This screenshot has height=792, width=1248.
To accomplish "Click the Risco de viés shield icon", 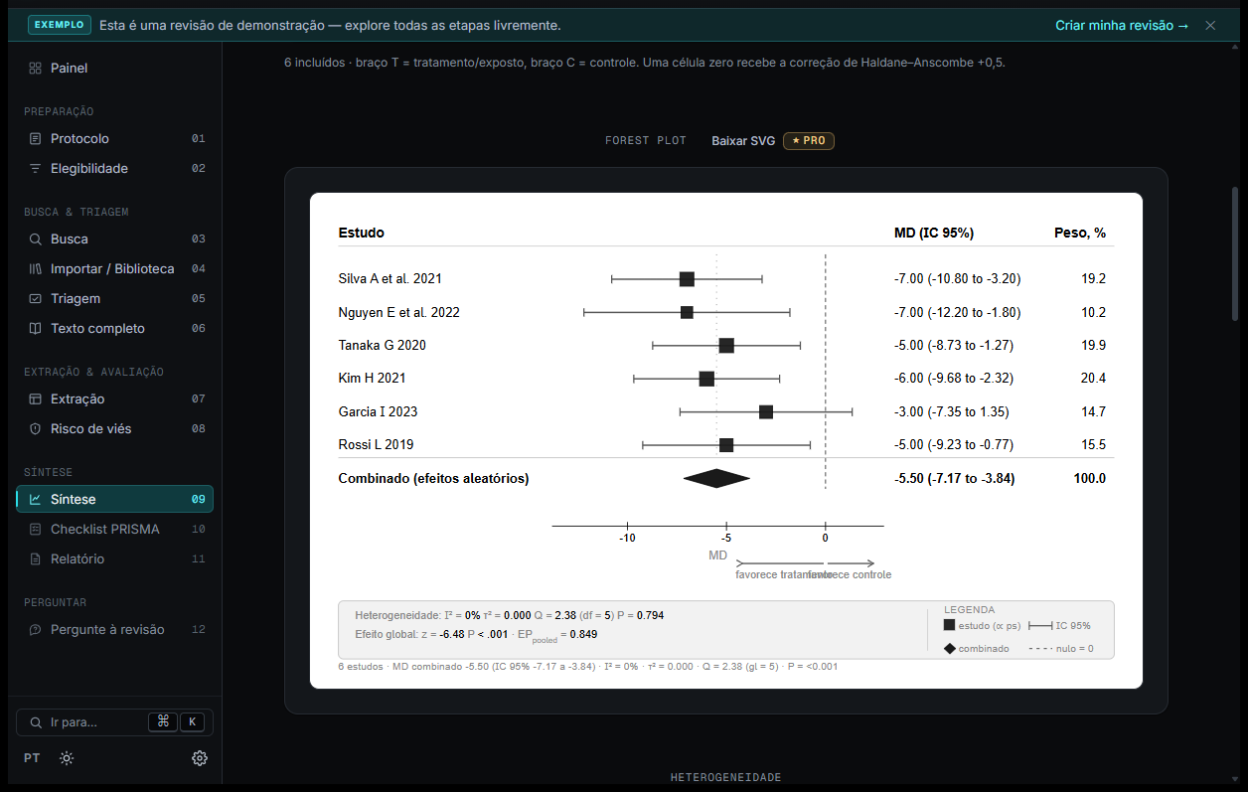I will [x=35, y=429].
